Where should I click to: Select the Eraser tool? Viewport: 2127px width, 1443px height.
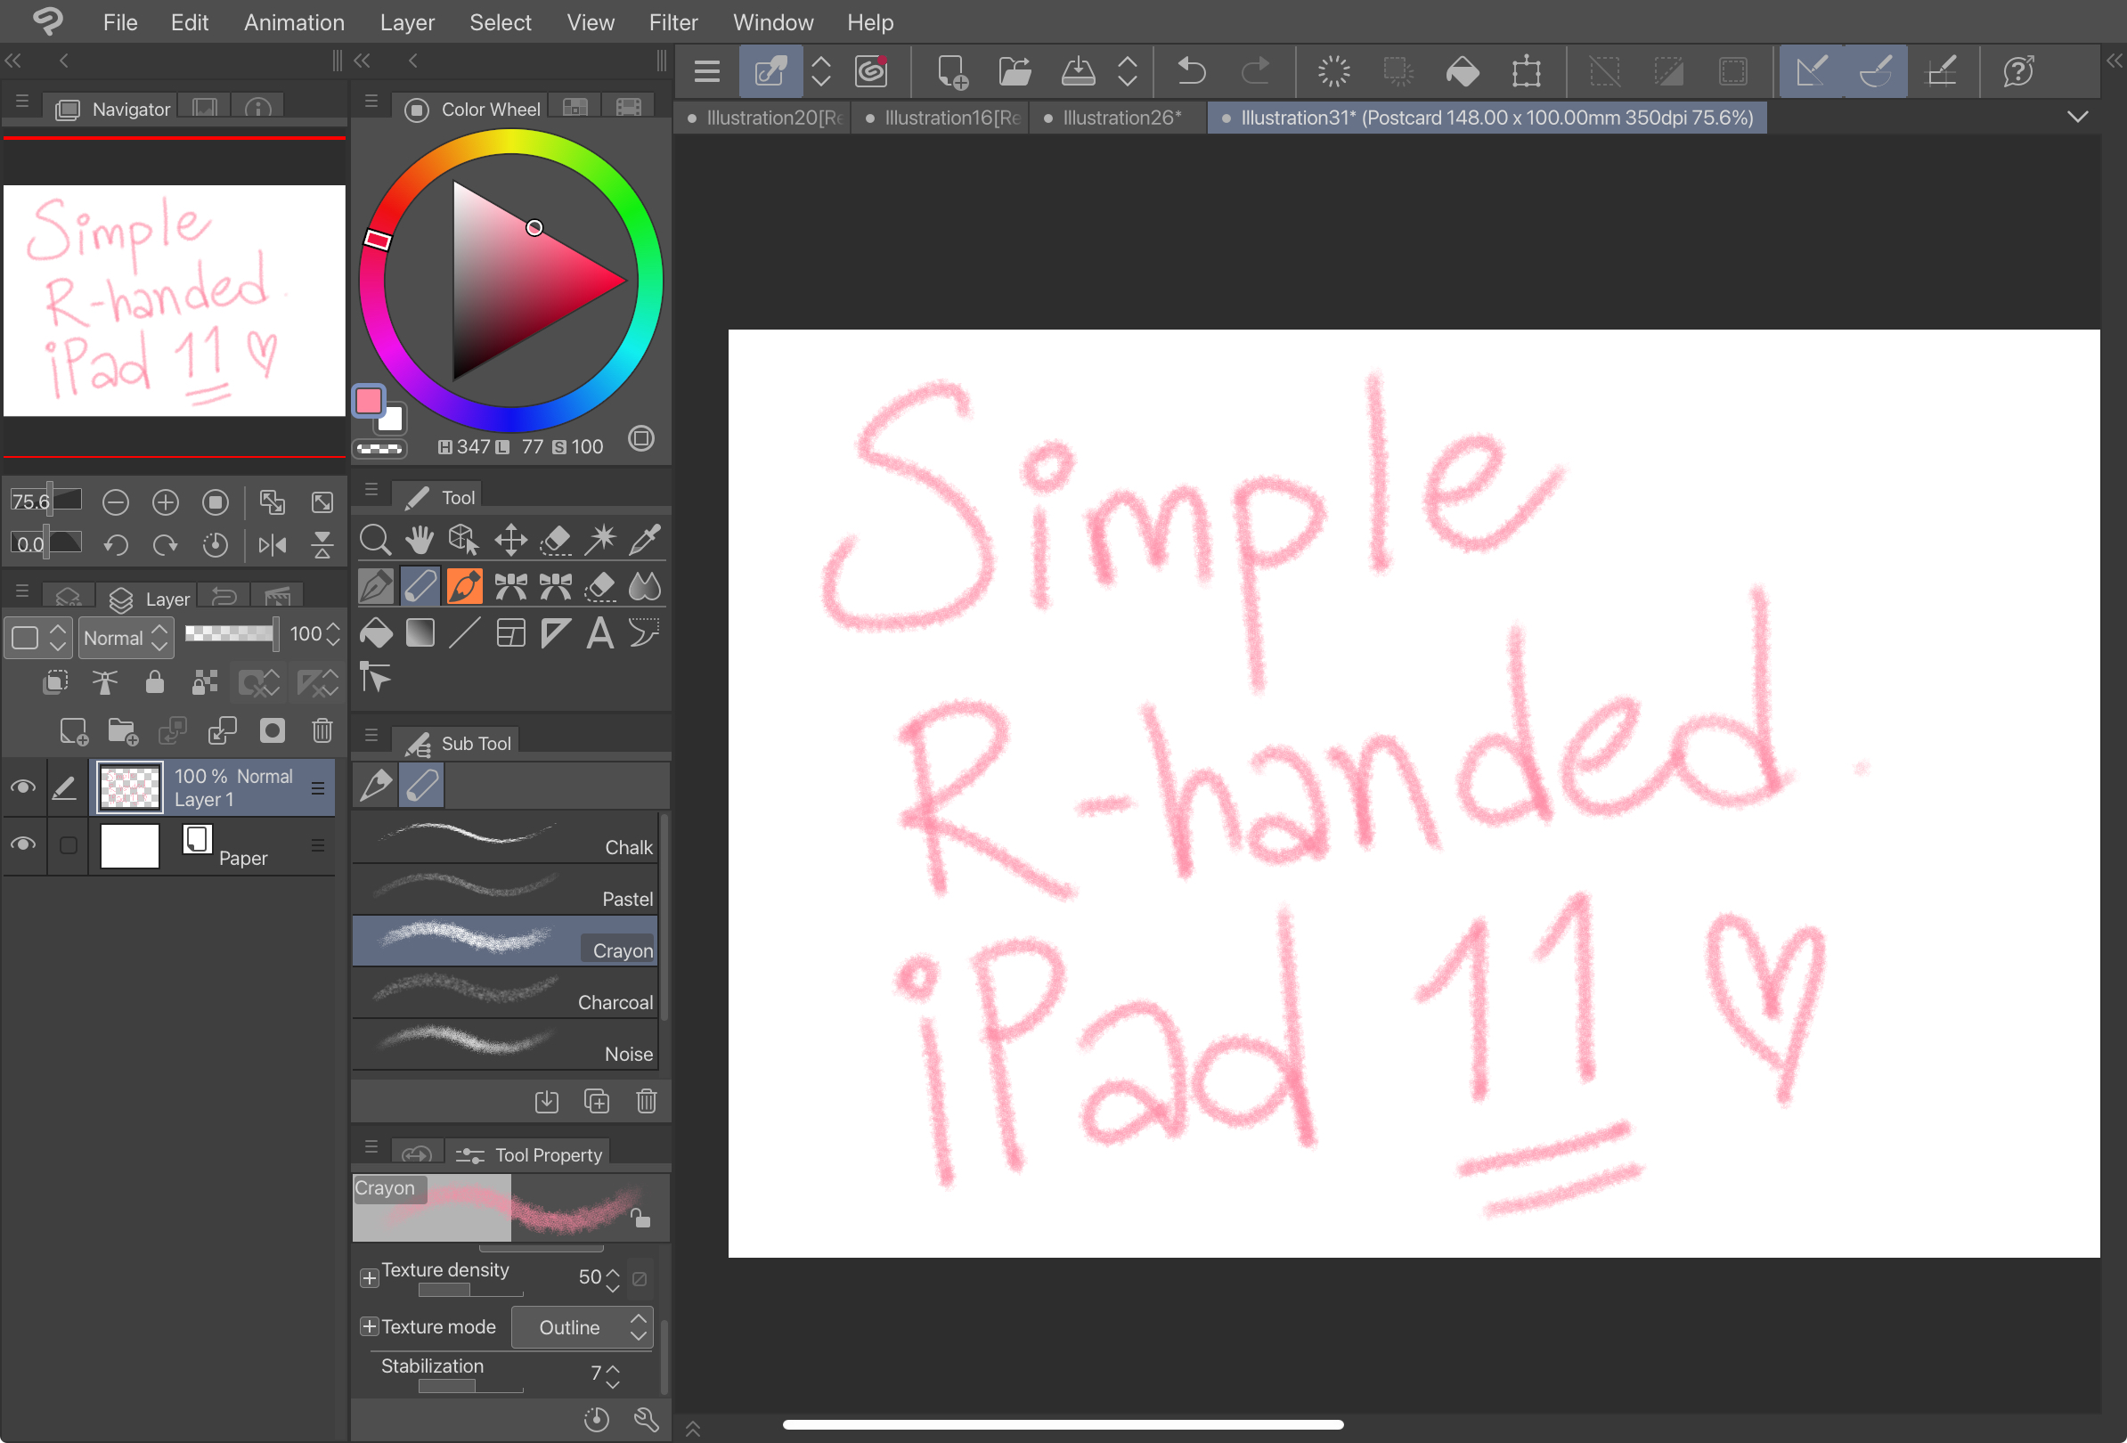coord(599,584)
